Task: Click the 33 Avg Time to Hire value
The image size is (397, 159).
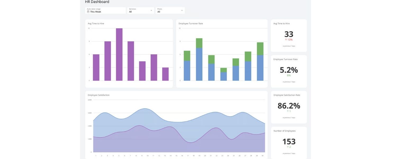Action: 289,34
